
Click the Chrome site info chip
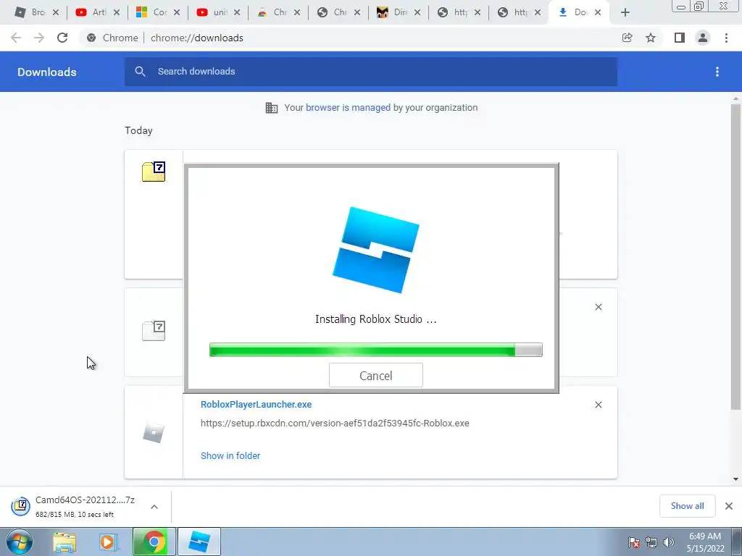(112, 38)
